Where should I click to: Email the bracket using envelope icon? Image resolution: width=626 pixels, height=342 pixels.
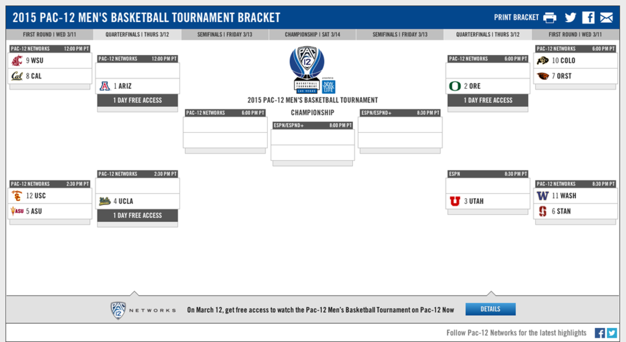click(606, 18)
